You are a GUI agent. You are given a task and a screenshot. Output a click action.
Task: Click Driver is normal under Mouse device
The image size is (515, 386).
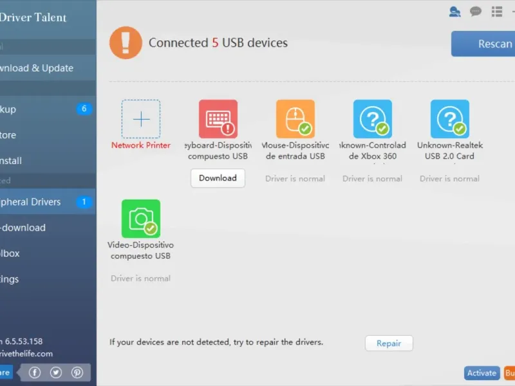(295, 179)
